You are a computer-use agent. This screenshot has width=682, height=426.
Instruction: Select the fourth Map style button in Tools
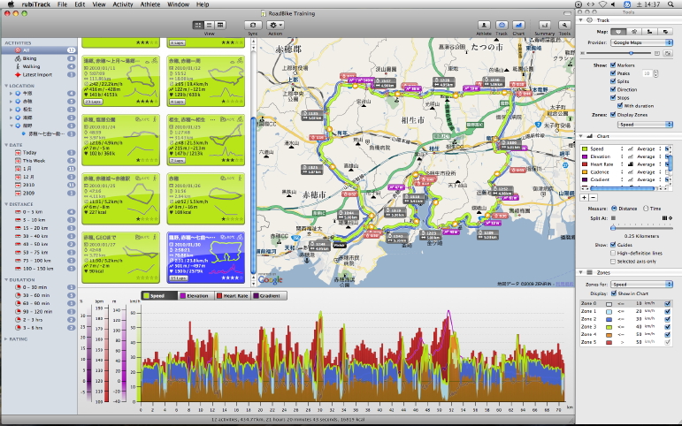click(x=665, y=32)
